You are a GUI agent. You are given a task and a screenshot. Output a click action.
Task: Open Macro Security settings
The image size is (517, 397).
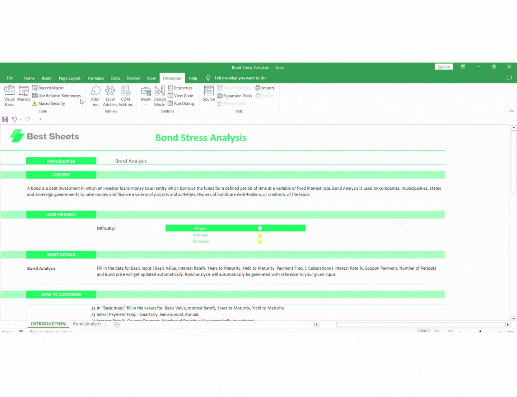48,104
